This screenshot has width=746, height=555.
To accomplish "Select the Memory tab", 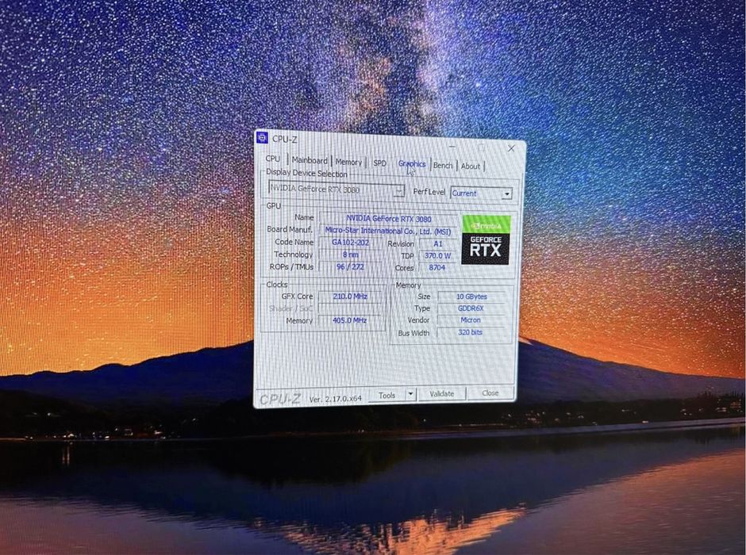I will pos(348,162).
